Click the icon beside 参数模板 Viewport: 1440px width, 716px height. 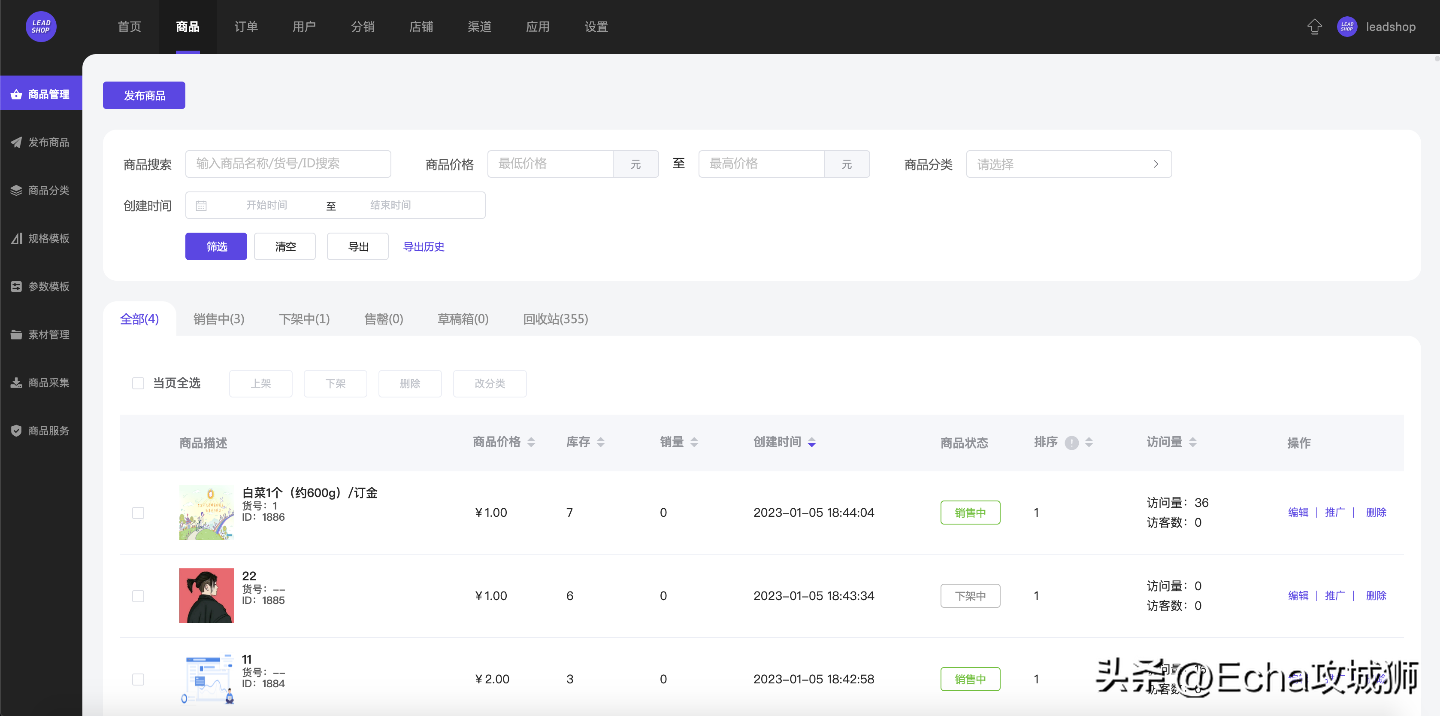click(16, 286)
